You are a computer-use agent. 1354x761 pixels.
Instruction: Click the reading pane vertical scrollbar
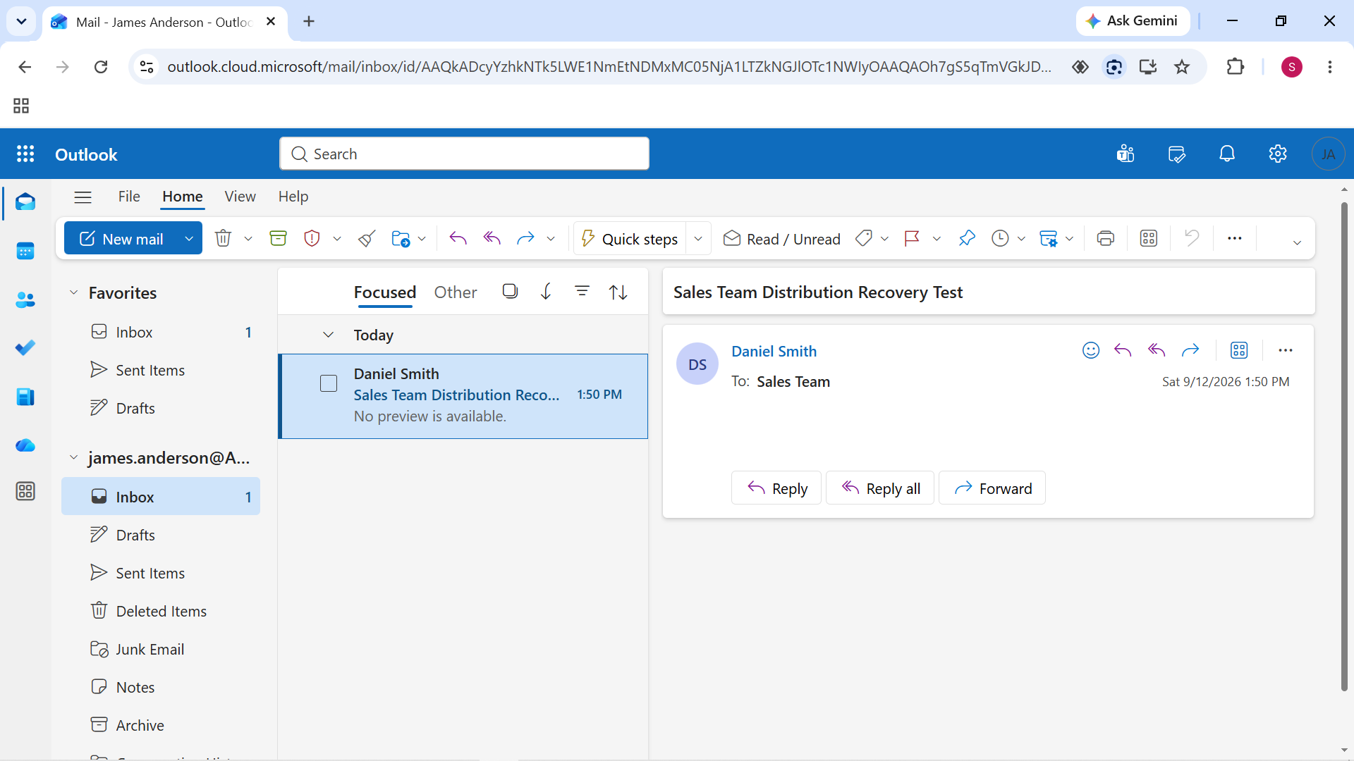click(x=1343, y=446)
